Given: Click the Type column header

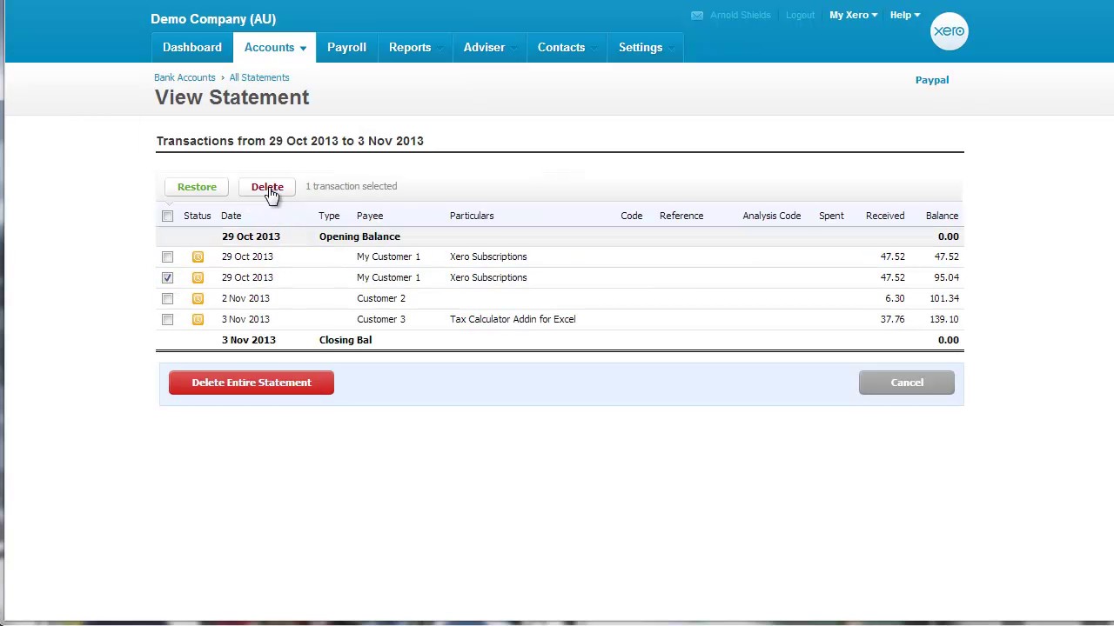Looking at the screenshot, I should pos(329,216).
